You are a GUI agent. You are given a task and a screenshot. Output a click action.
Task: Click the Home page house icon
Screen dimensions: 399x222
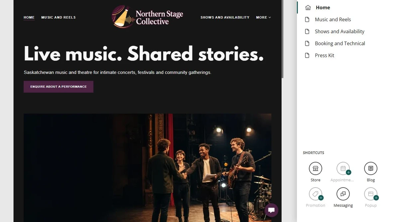308,8
